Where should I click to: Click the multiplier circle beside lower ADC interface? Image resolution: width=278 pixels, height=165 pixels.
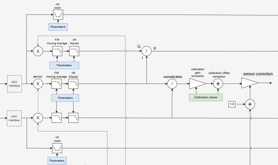[x=38, y=118]
